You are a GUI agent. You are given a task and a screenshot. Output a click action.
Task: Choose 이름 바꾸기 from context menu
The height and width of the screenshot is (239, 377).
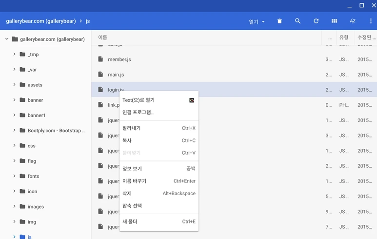[159, 181]
